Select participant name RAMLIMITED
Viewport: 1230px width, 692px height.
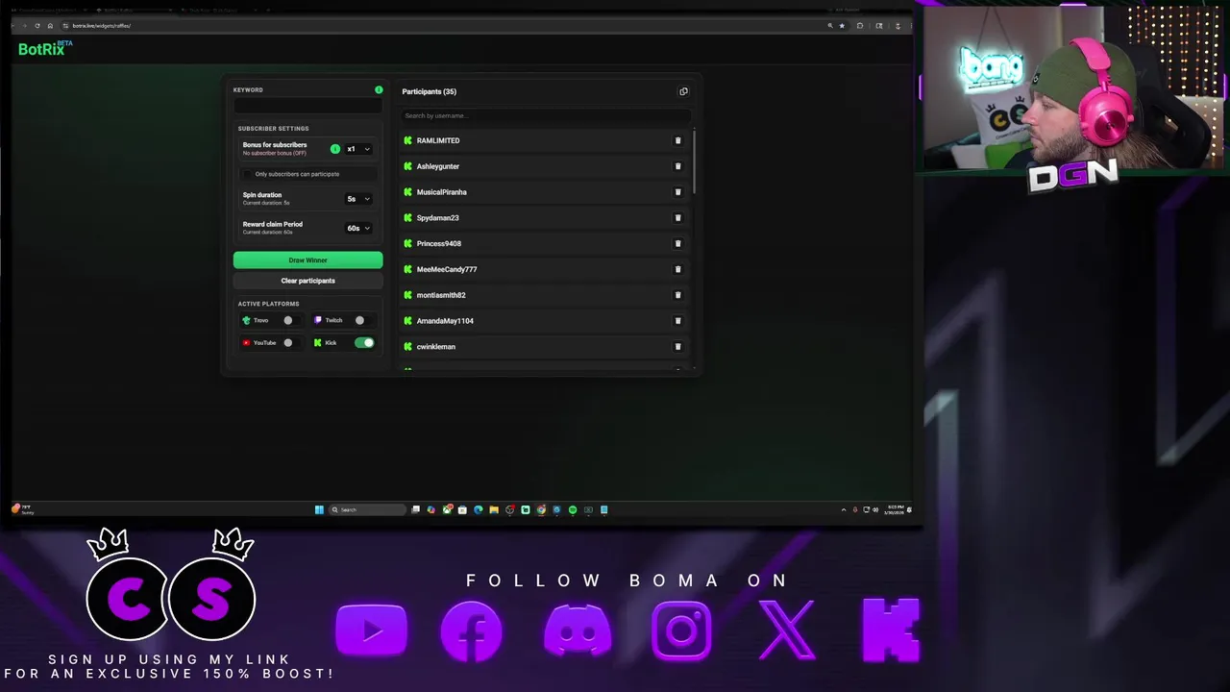pyautogui.click(x=438, y=140)
